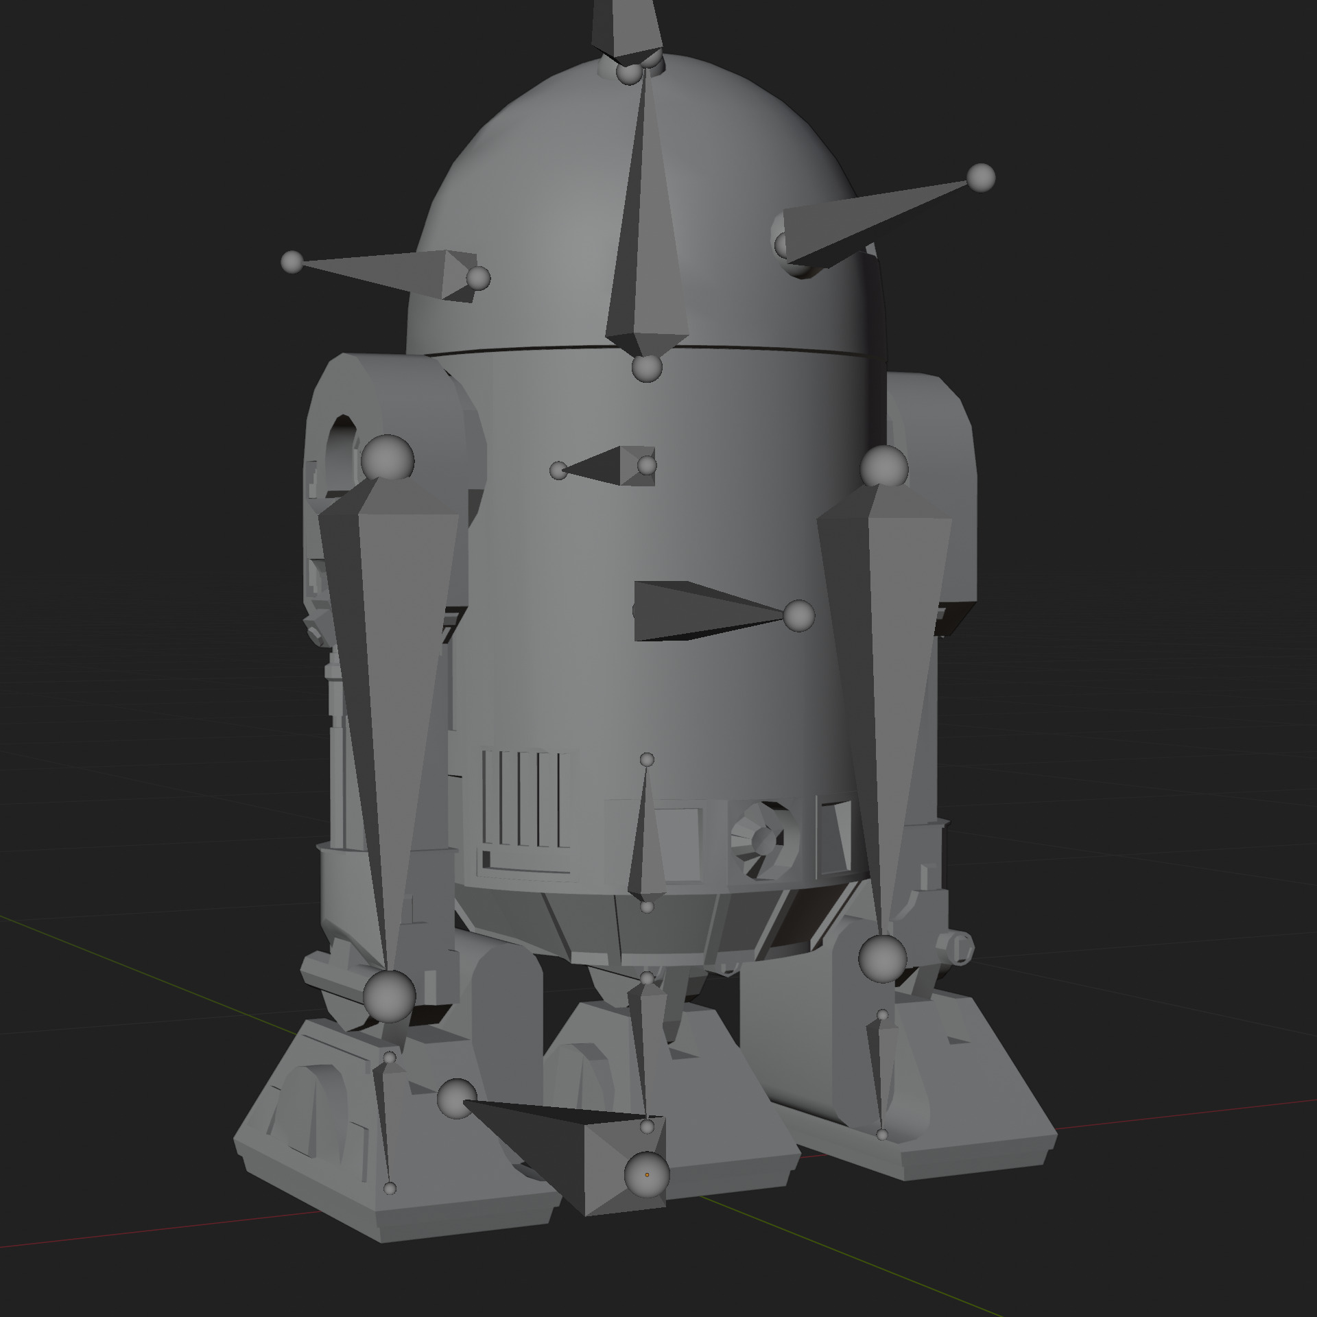Click the tail sphere of the bottom root bone
The image size is (1317, 1317).
coord(457,1100)
